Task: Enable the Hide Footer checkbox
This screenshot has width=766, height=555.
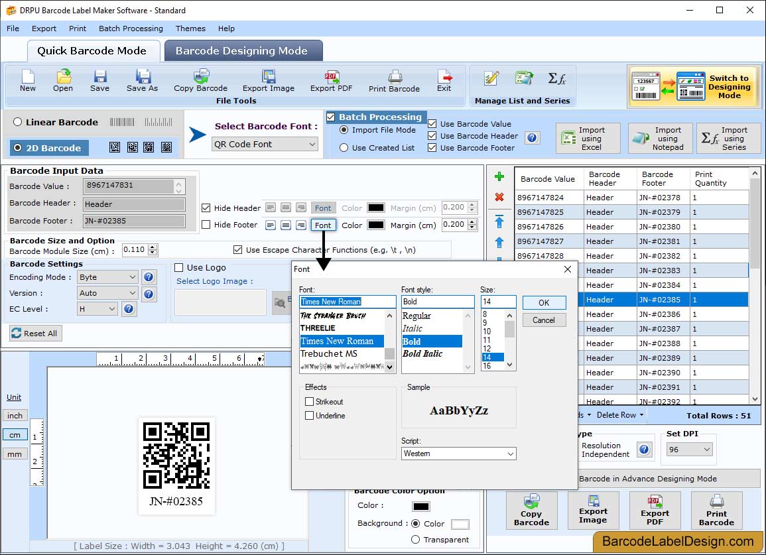Action: pyautogui.click(x=206, y=225)
